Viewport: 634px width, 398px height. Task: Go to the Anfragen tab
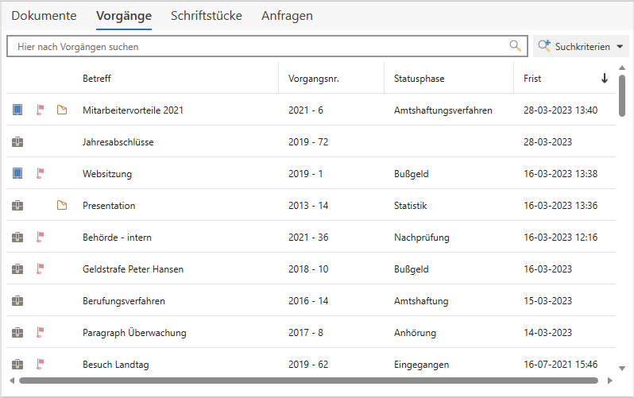(287, 16)
